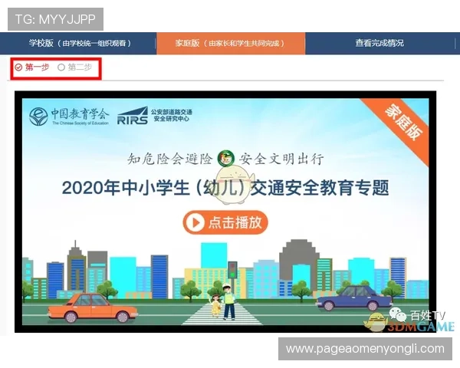Click the 公安部道路交通安全研究中心 text
Viewport: 460px width, 368px height.
[x=172, y=115]
